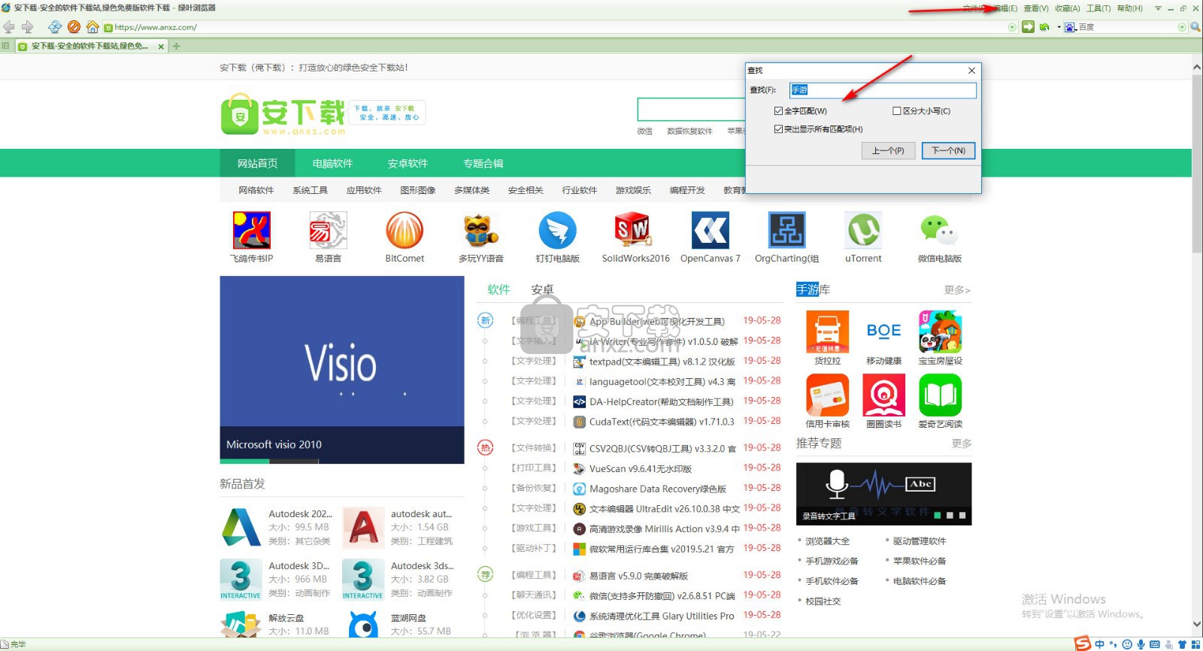This screenshot has width=1203, height=651.
Task: Open the 圈圈读书 app icon
Action: pyautogui.click(x=883, y=395)
